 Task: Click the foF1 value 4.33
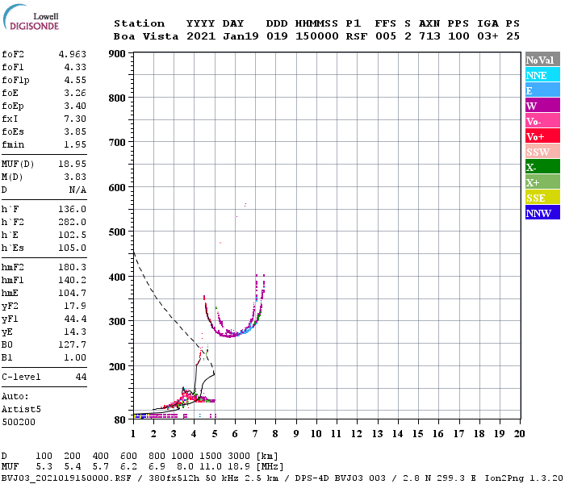[x=75, y=67]
